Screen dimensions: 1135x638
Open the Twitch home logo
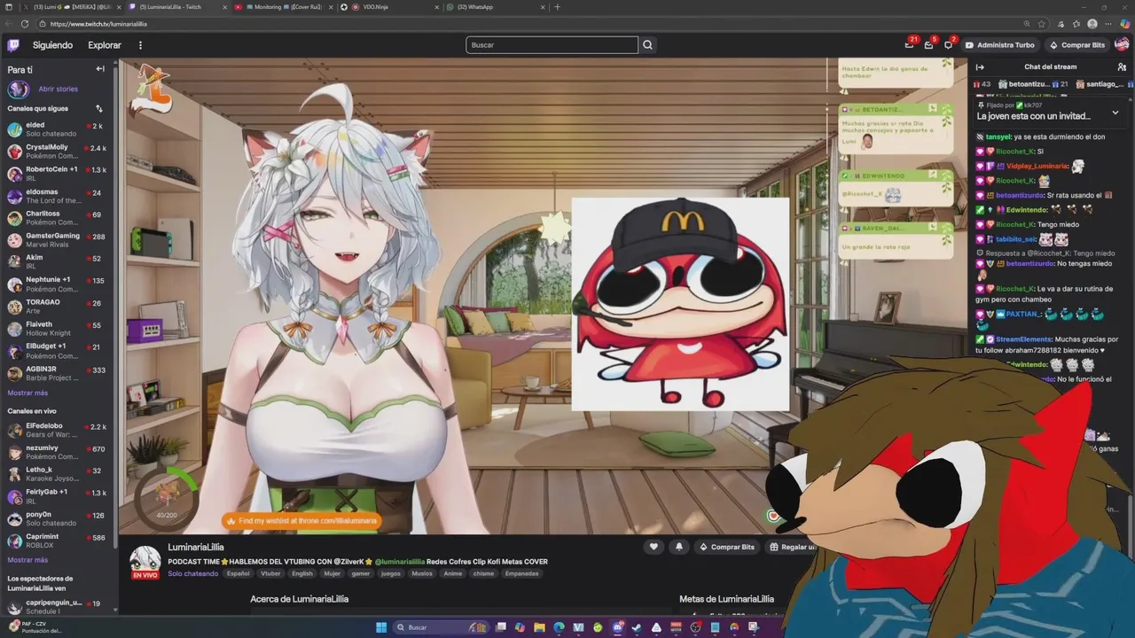tap(13, 45)
